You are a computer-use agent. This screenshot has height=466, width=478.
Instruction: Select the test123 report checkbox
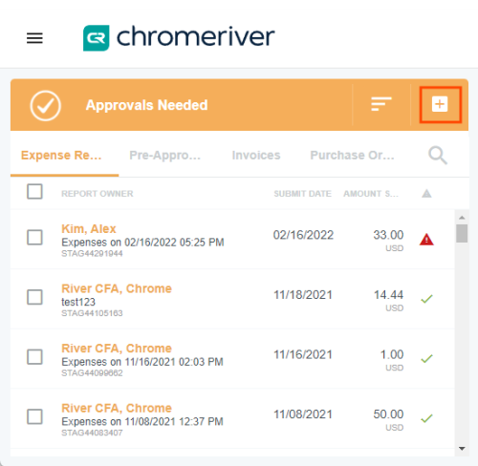(x=34, y=297)
